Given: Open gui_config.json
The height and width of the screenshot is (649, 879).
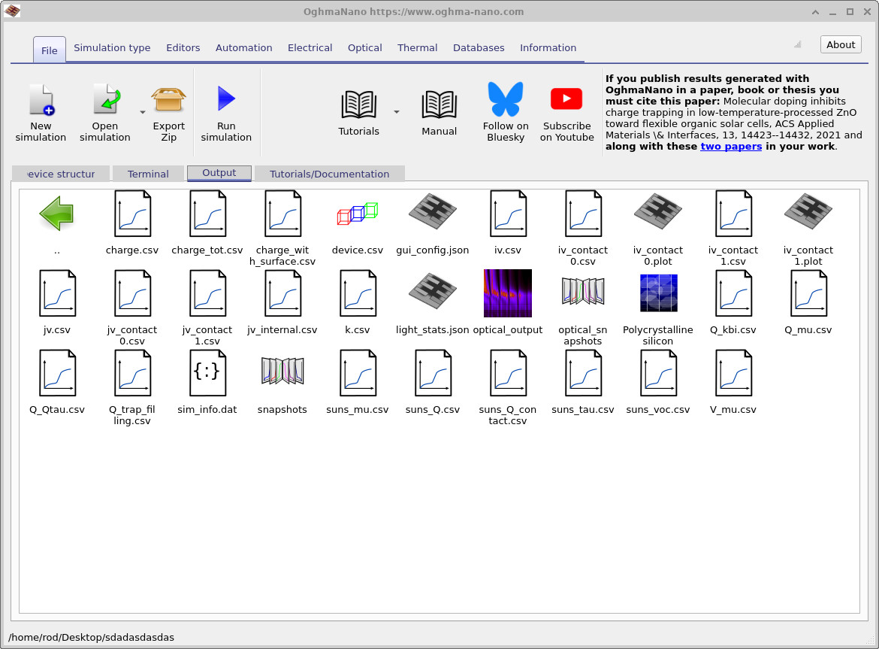Looking at the screenshot, I should point(433,213).
